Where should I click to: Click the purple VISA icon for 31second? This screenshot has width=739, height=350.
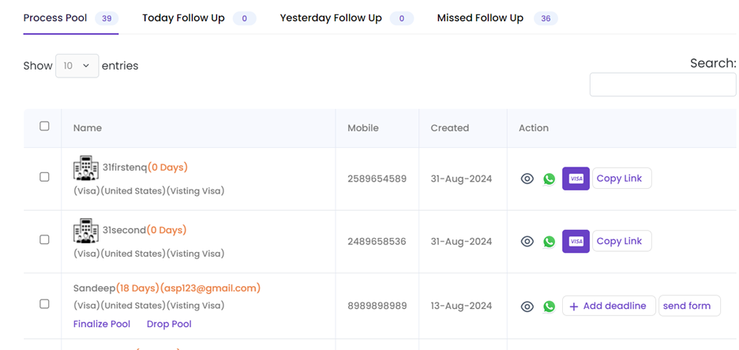576,242
